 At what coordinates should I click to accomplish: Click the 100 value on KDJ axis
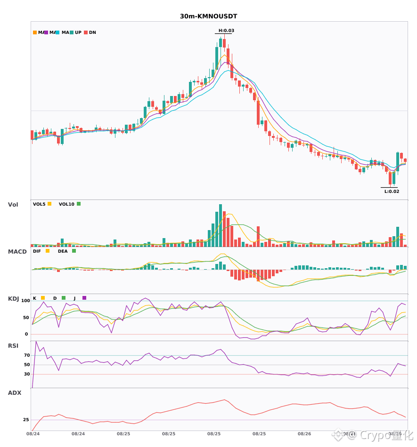click(26, 301)
